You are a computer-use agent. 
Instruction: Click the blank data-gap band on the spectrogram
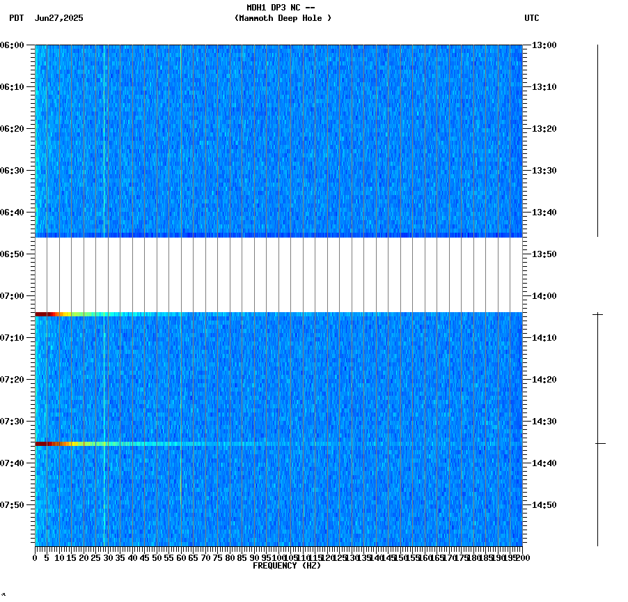(278, 275)
